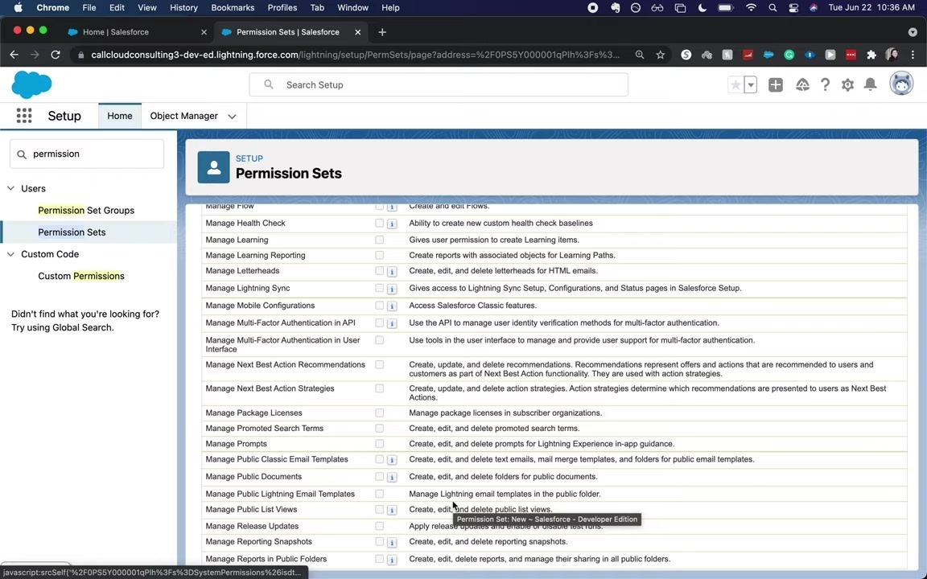Screen dimensions: 927x579
Task: Switch to the Object Manager tab
Action: (x=183, y=116)
